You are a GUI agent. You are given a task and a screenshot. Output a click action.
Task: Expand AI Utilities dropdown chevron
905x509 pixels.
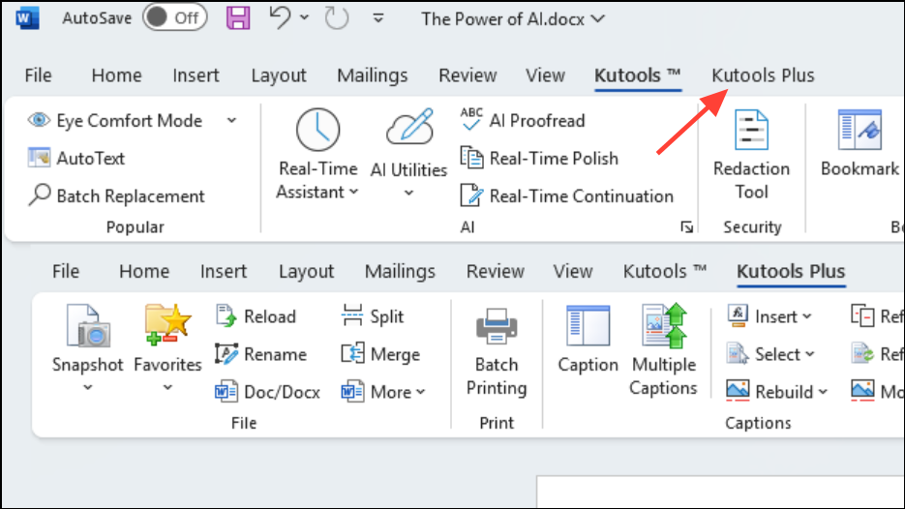[408, 193]
